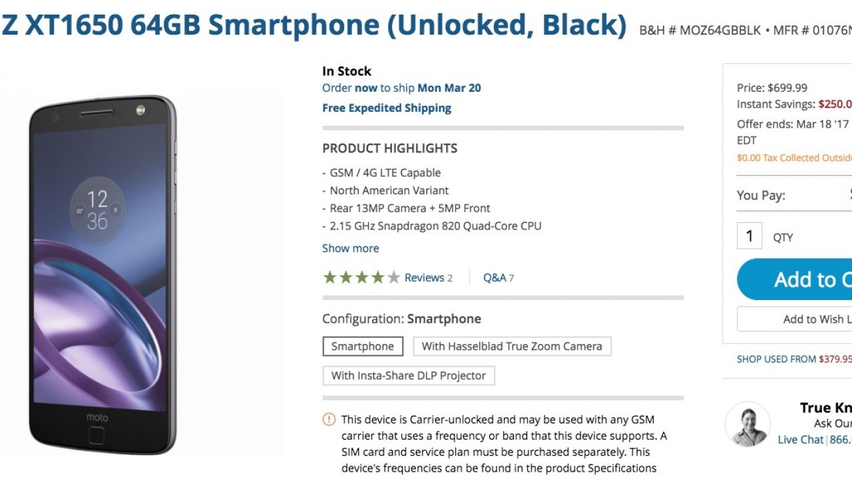Screen dimensions: 852x479
Task: Click the product title heading
Action: [x=314, y=25]
